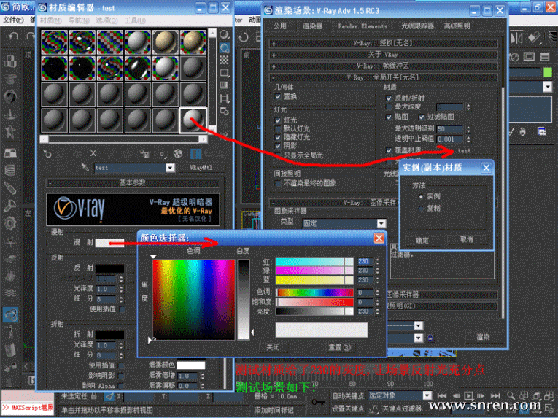Screen dimensions: 558x418
Task: Click the 烟雾颜色 fog color swatch
Action: click(191, 365)
